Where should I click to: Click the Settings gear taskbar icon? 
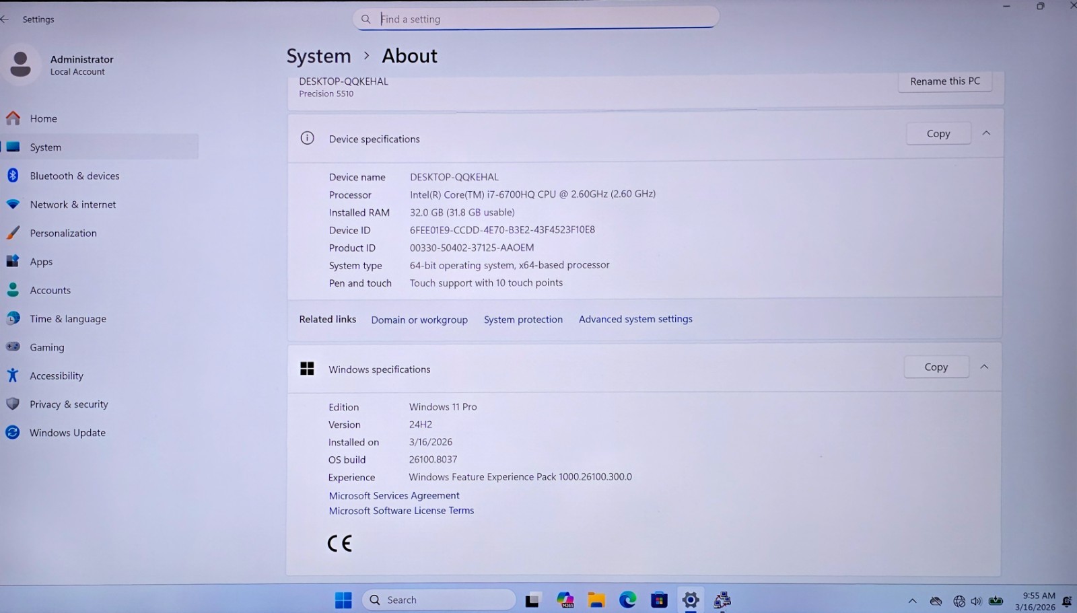click(x=691, y=600)
